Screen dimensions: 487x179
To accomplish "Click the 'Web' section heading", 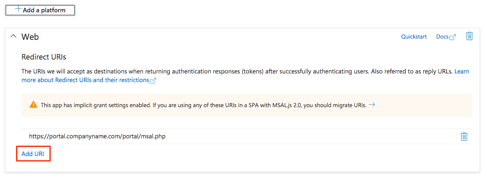I will pos(30,37).
